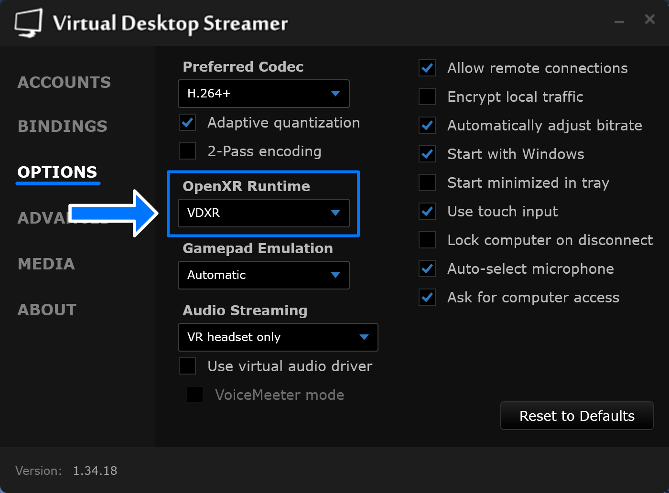Expand the OpenXR Runtime dropdown

264,213
